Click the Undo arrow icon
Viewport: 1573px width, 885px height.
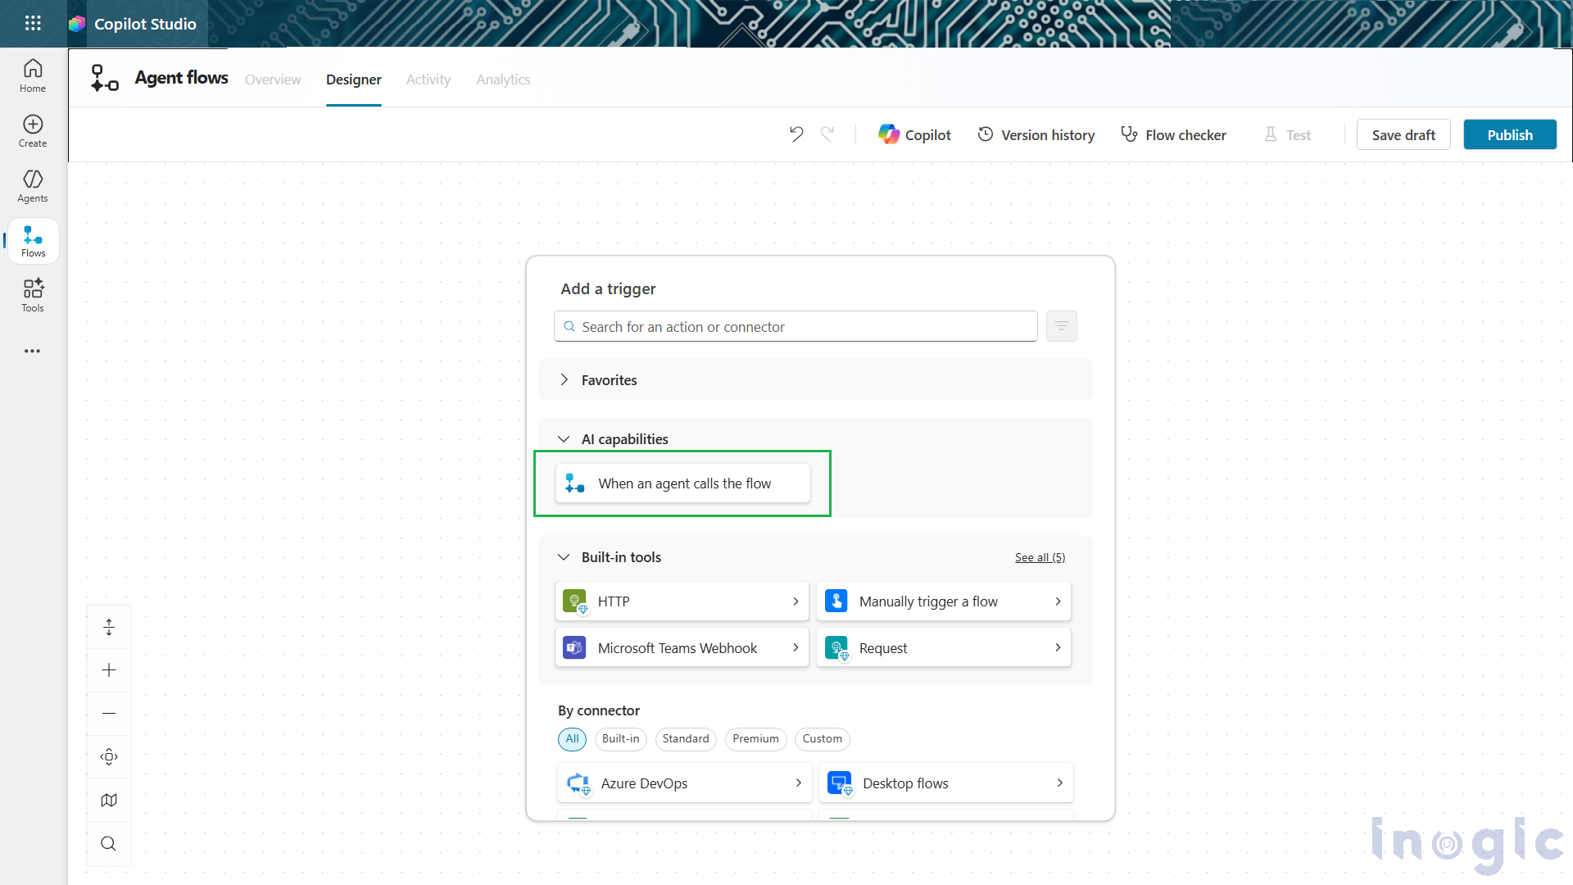pos(796,134)
